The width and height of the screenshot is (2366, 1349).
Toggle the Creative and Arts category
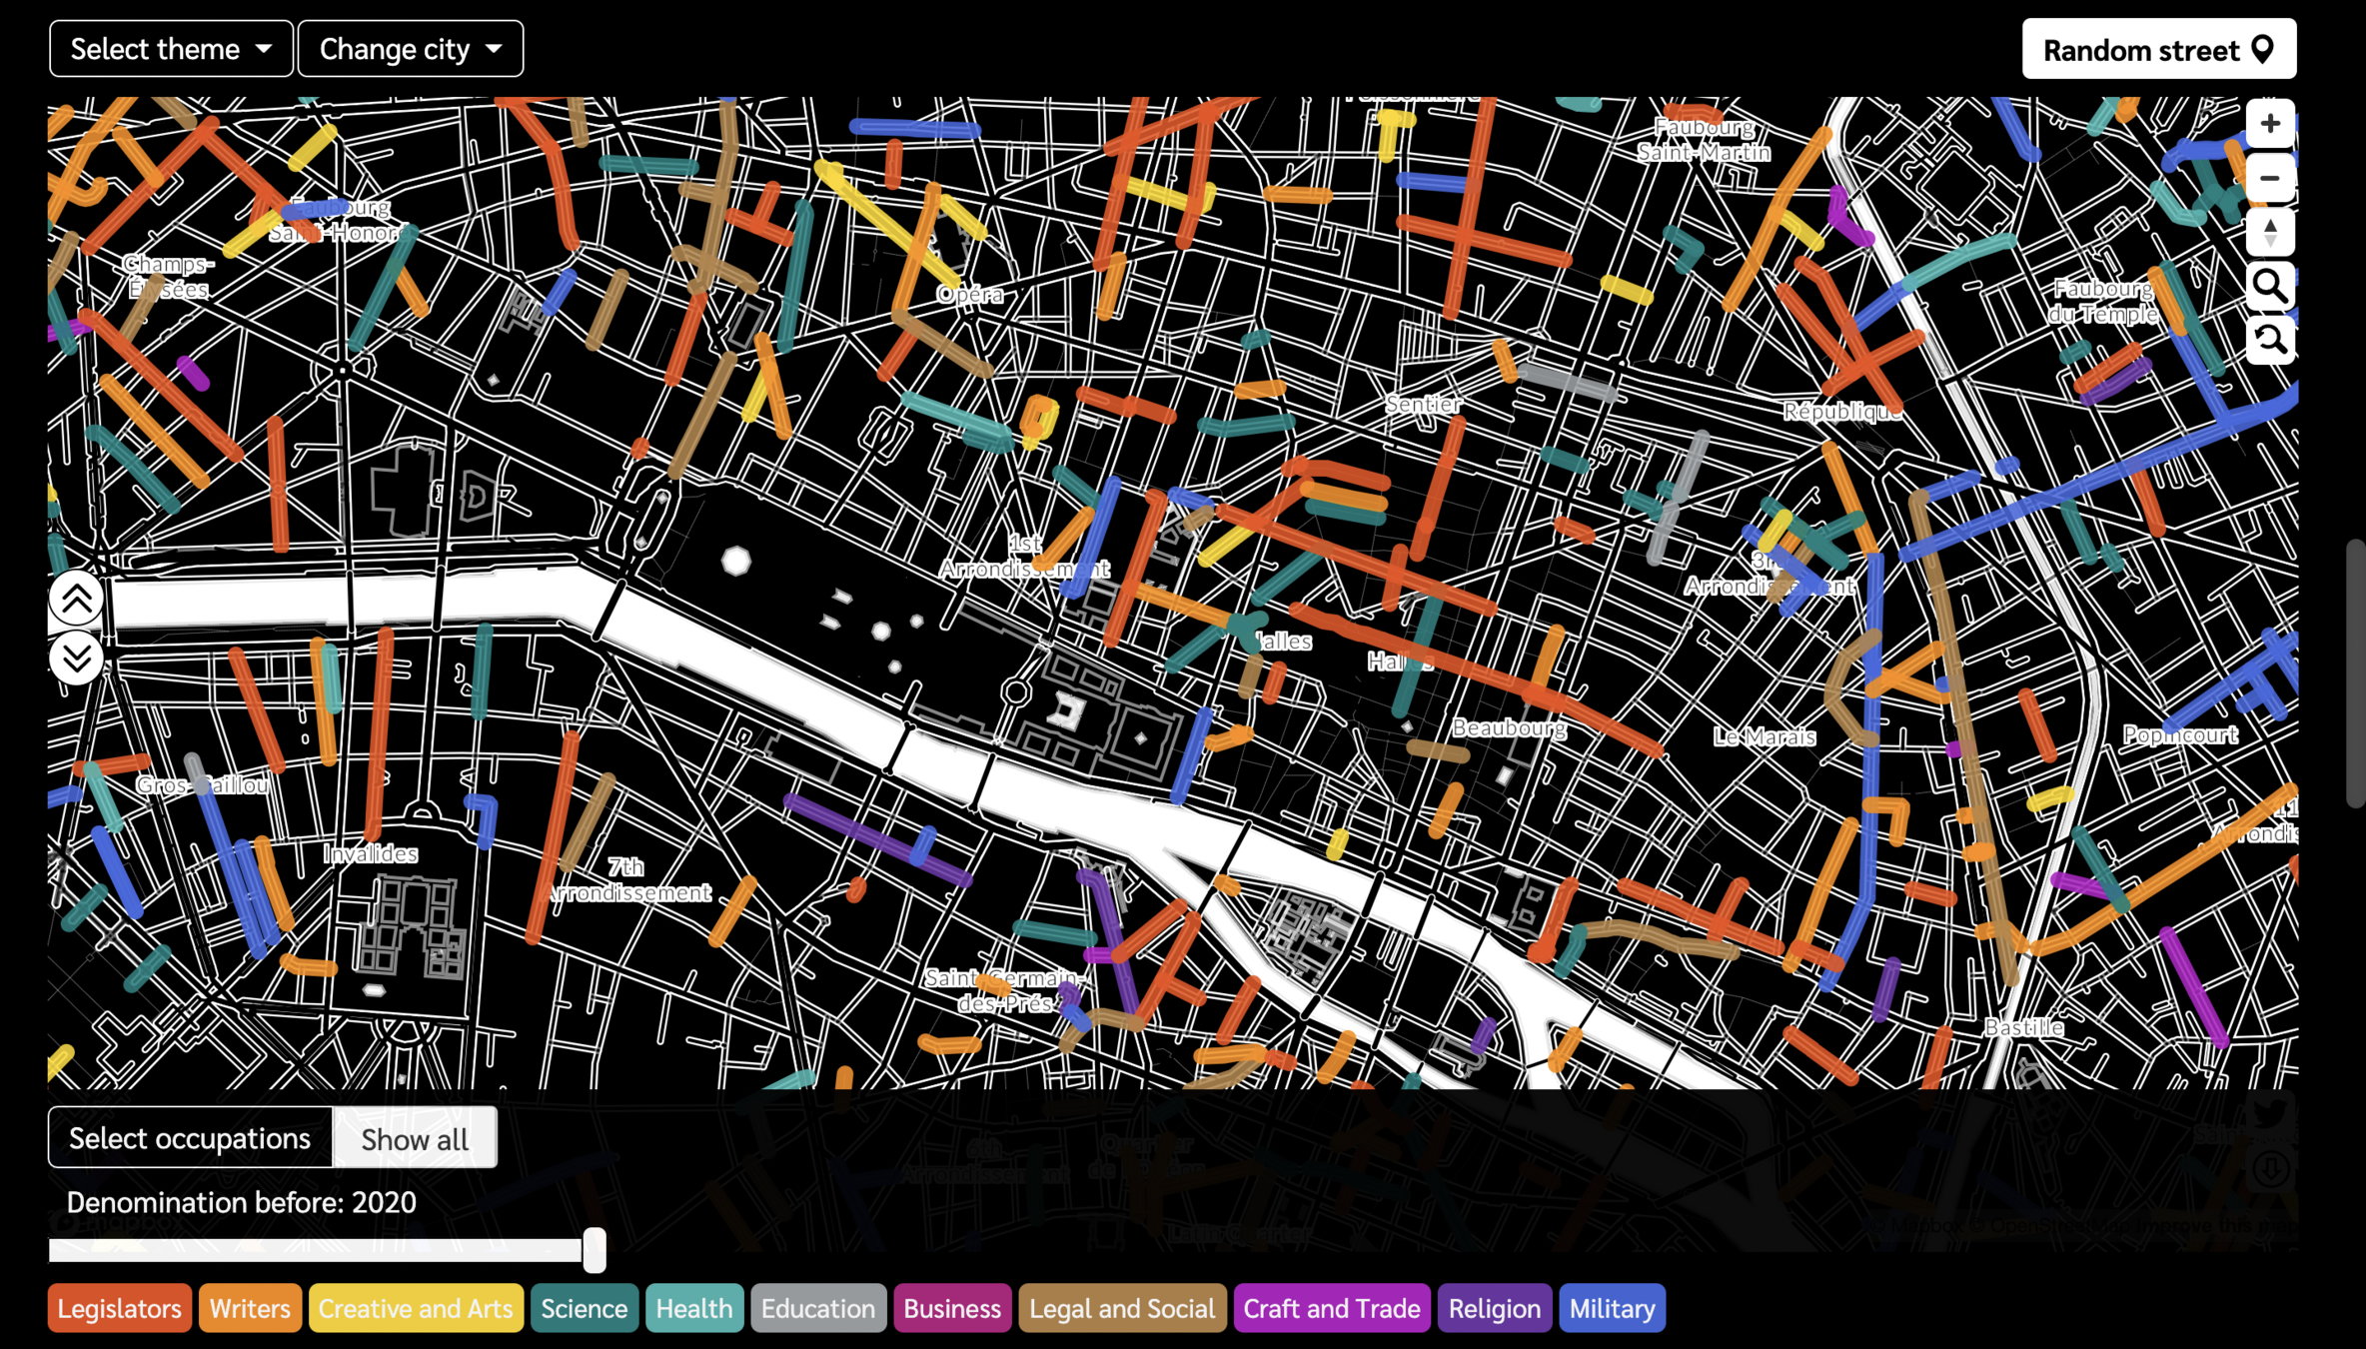click(x=415, y=1308)
